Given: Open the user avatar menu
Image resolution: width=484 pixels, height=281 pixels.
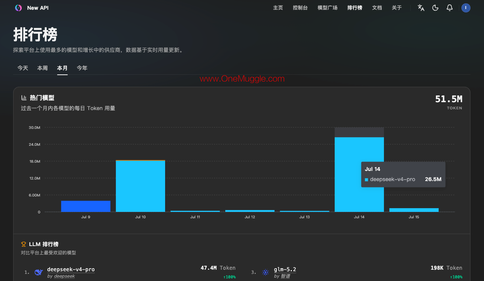Looking at the screenshot, I should click(466, 8).
